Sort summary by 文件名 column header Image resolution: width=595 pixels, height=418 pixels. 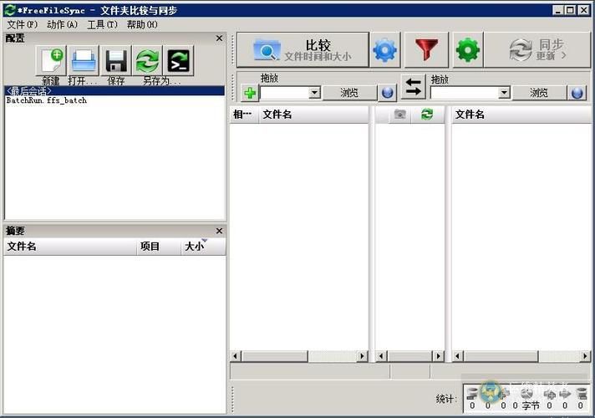click(70, 247)
